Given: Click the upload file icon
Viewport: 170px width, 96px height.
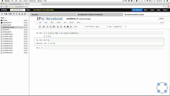Looking at the screenshot, I should [22, 14].
